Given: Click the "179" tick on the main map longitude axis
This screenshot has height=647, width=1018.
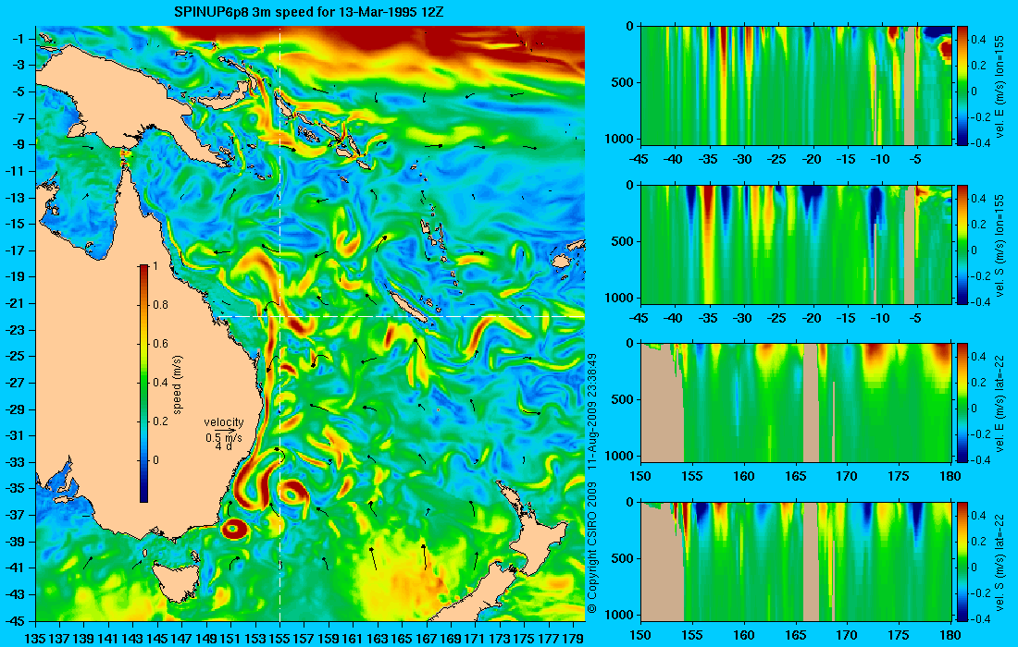Looking at the screenshot, I should 573,639.
